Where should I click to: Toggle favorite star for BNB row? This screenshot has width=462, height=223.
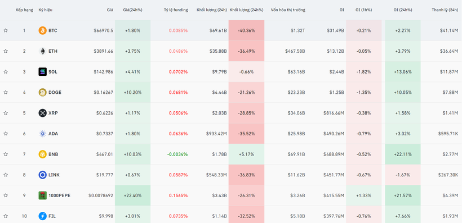click(6, 154)
